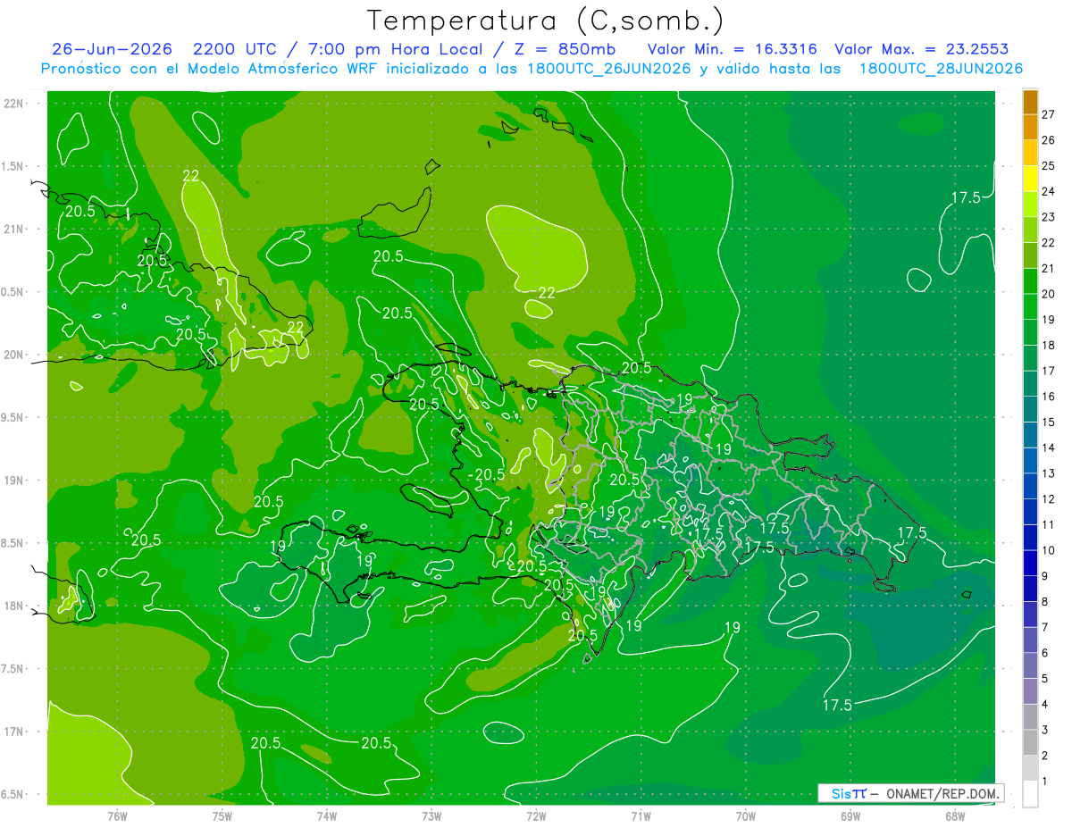
Task: Pick blue swatch between 12 and 13
Action: (1030, 487)
